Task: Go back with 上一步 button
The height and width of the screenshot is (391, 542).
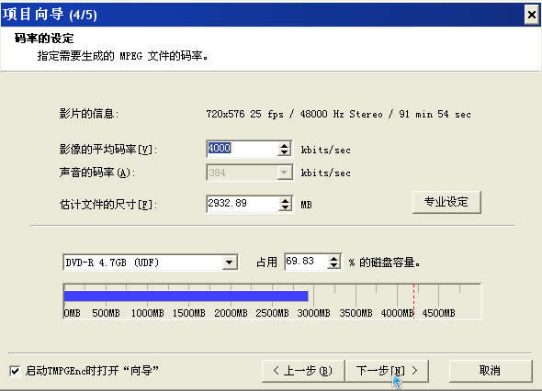Action: tap(303, 371)
